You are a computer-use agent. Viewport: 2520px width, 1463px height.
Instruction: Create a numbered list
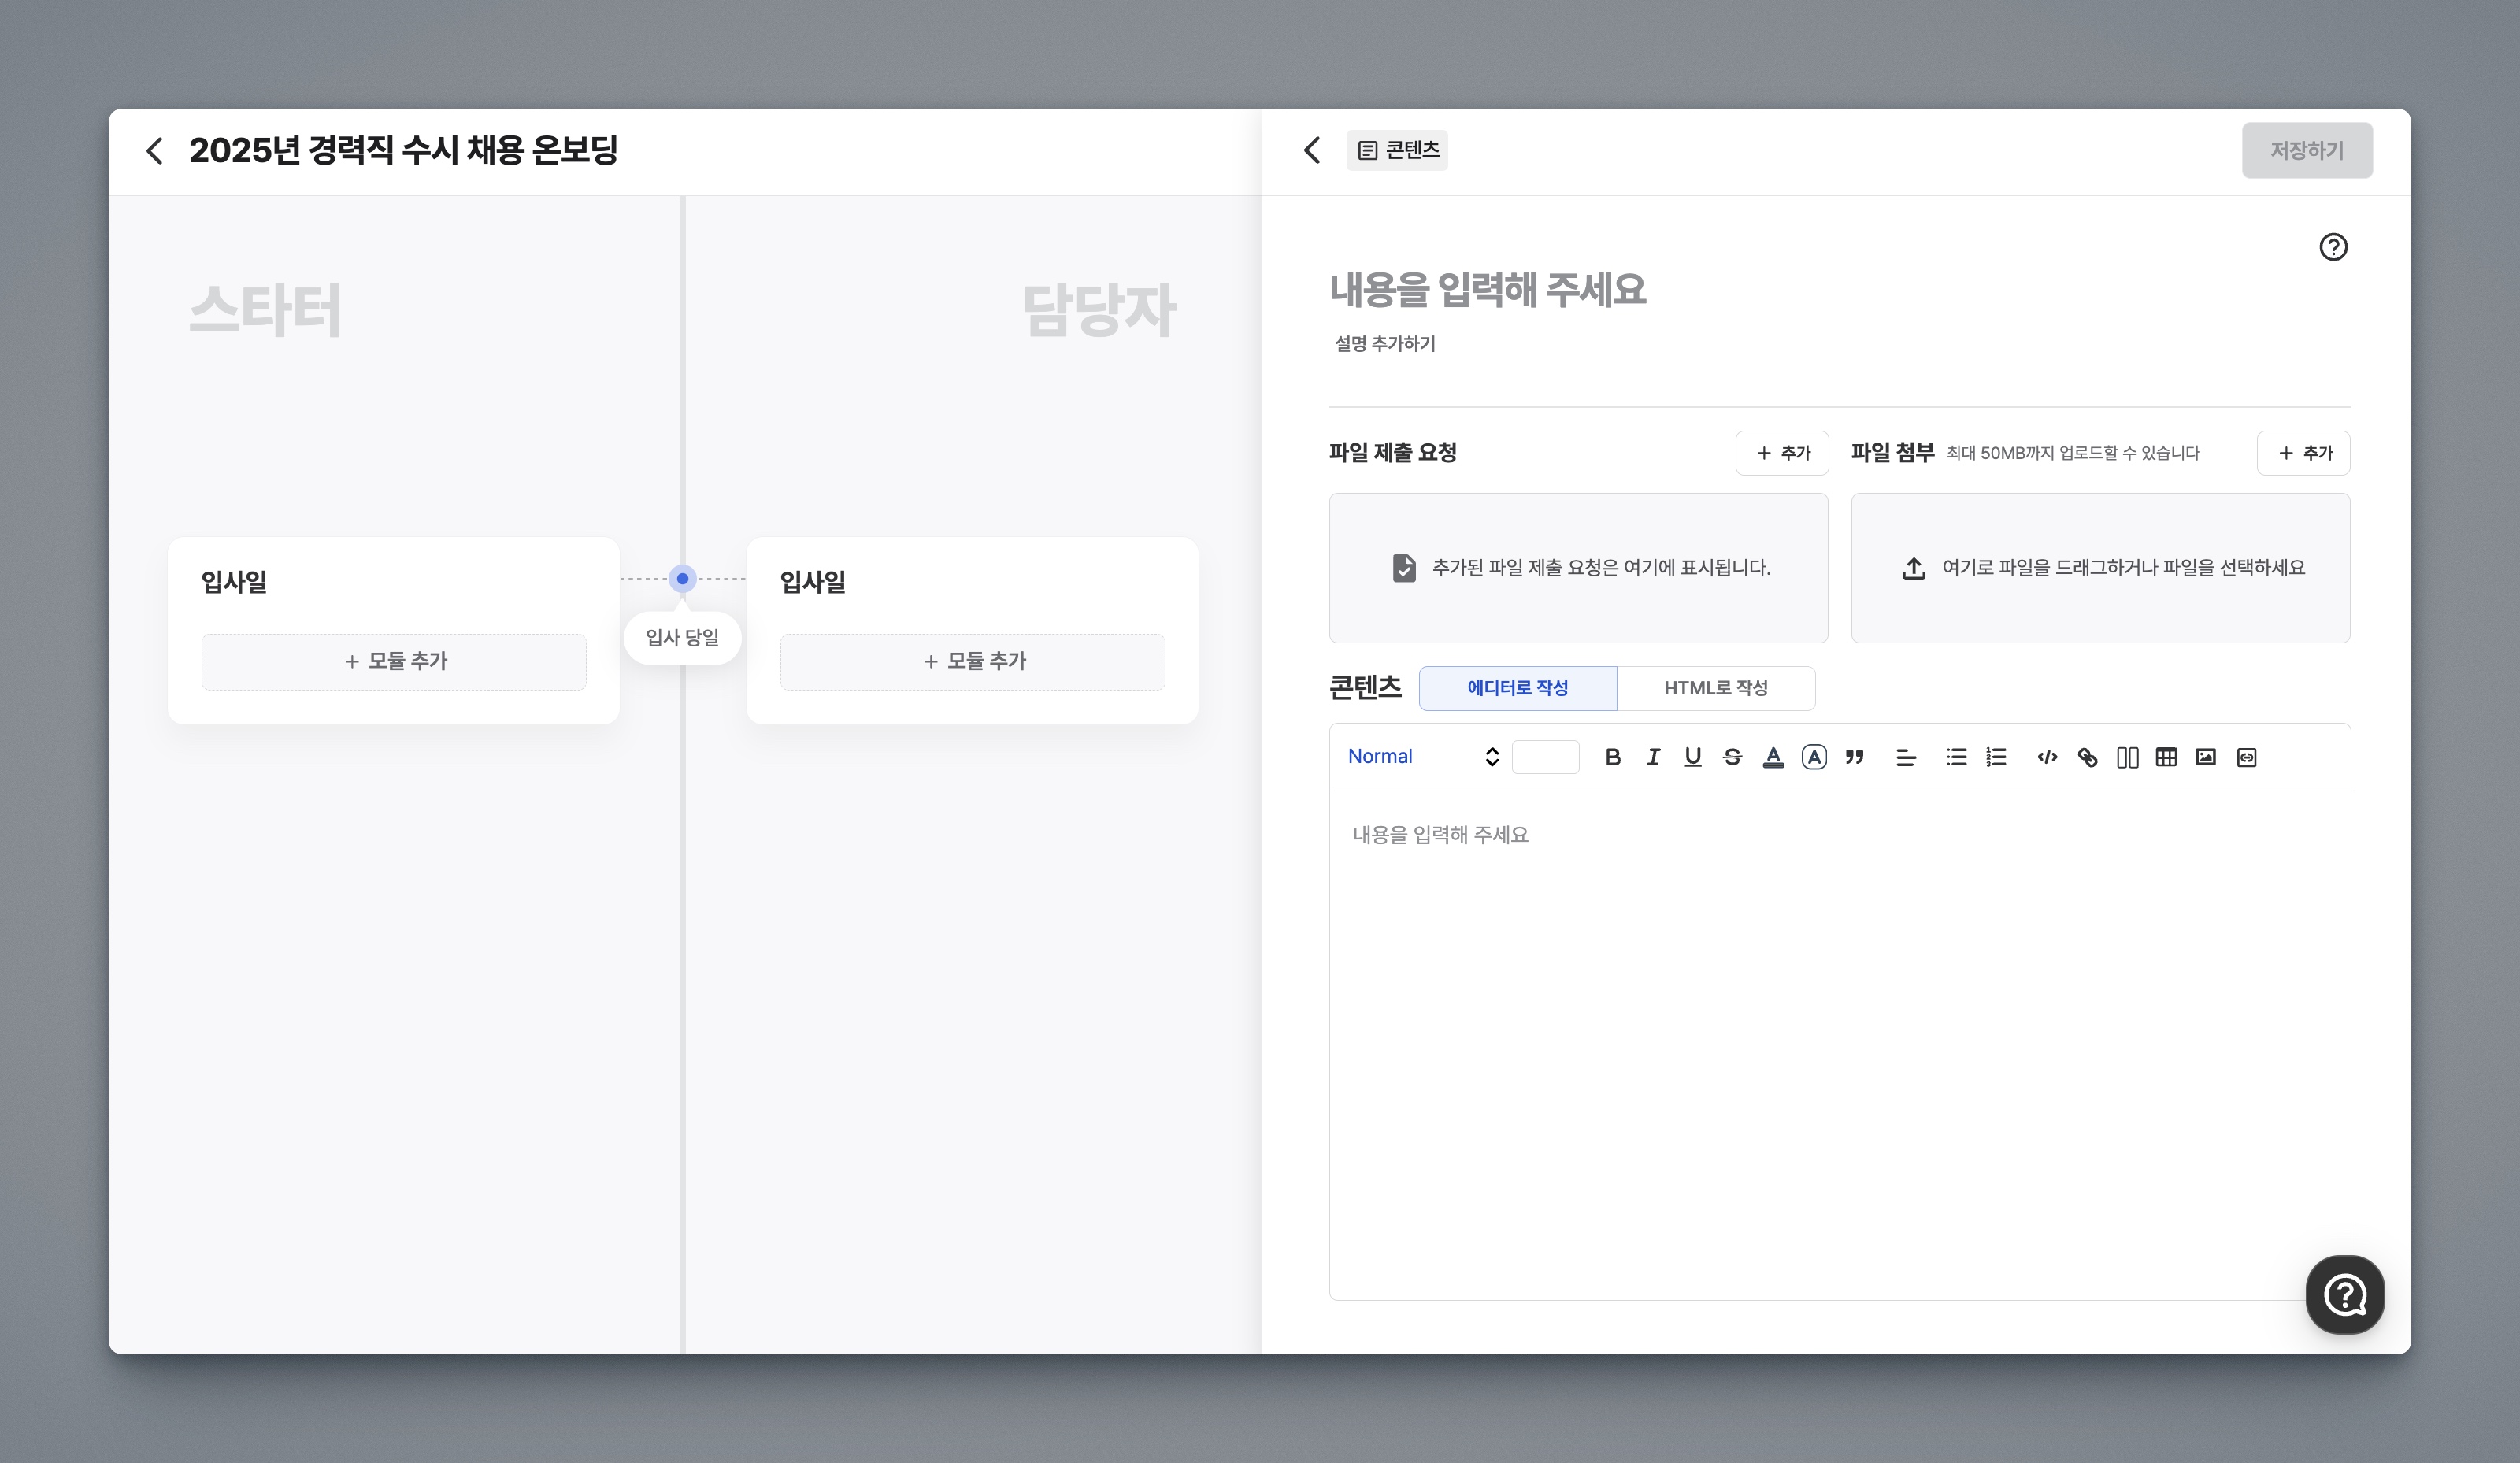tap(1996, 757)
